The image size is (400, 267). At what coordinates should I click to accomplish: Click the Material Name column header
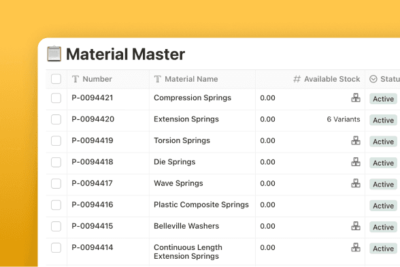click(191, 79)
